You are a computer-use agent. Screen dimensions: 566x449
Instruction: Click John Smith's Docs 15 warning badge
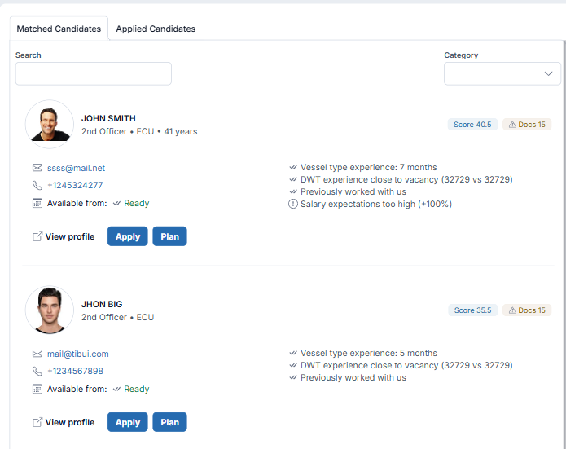pyautogui.click(x=527, y=124)
